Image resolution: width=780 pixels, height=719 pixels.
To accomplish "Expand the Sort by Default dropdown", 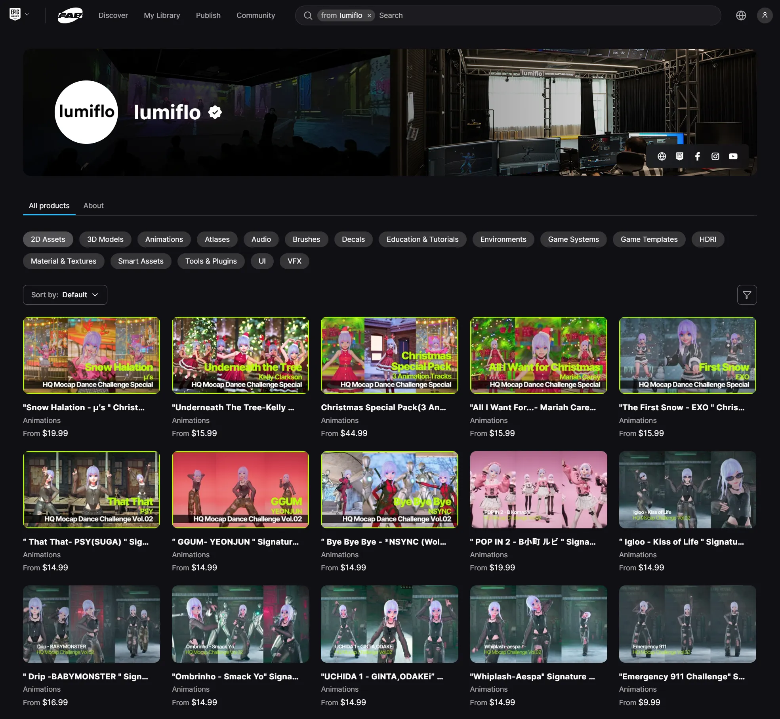I will point(65,295).
